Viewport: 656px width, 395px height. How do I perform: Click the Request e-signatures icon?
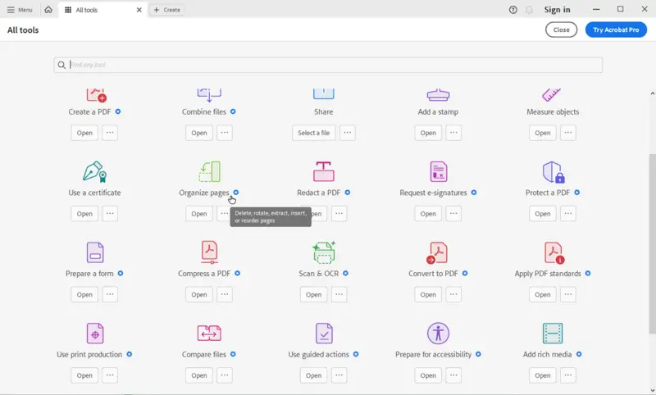[x=439, y=171]
